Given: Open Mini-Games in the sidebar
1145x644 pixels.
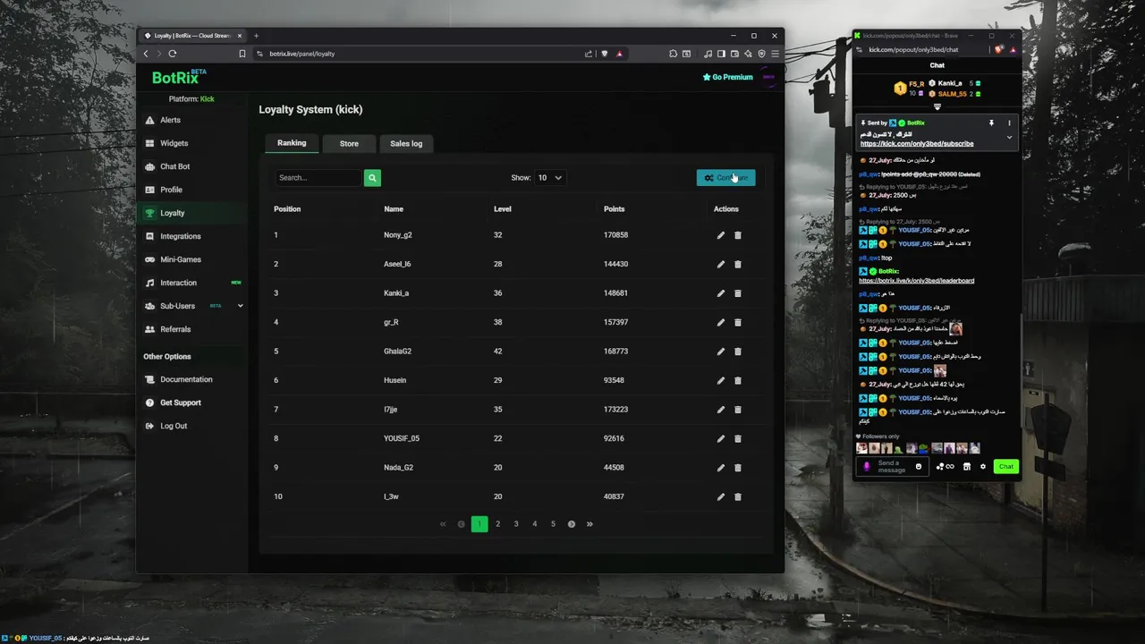Looking at the screenshot, I should point(180,259).
